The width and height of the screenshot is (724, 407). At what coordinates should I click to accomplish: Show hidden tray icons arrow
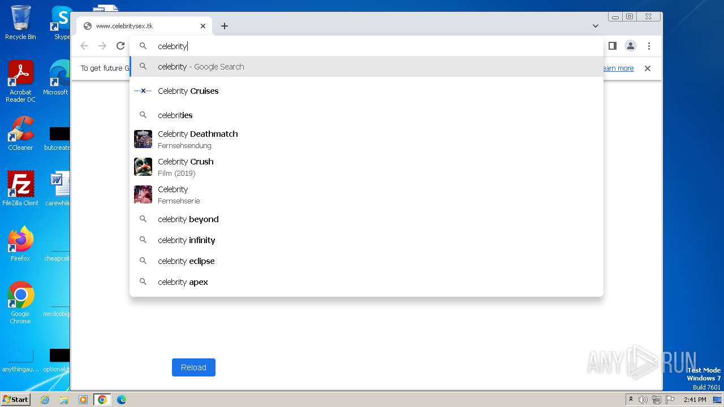tap(631, 400)
